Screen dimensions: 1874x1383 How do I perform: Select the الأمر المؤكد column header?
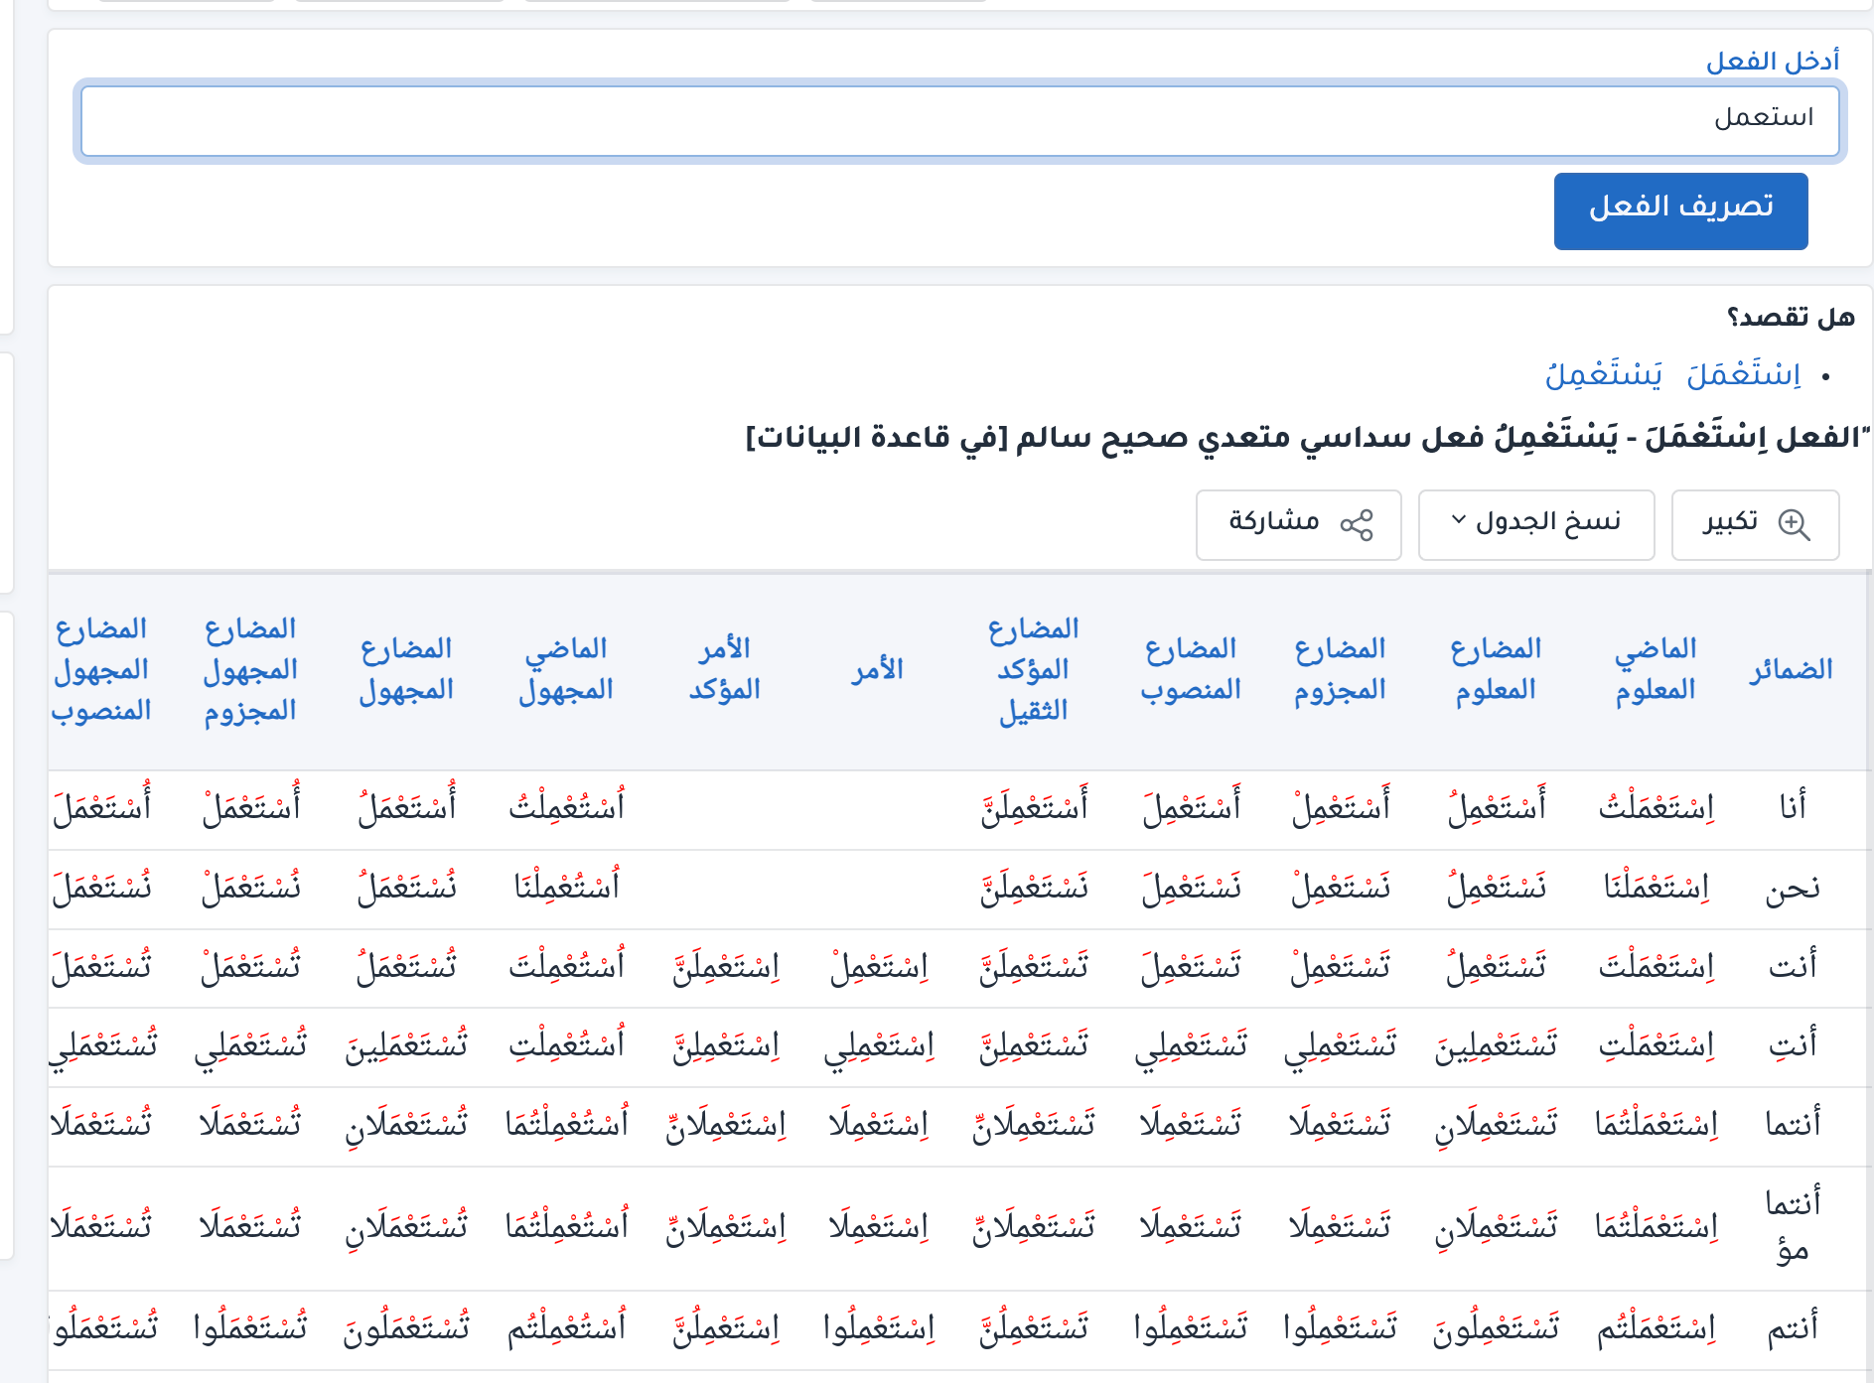pyautogui.click(x=725, y=669)
